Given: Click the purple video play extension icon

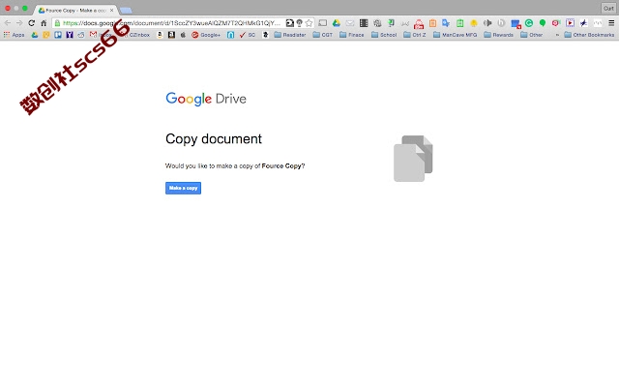Looking at the screenshot, I should pyautogui.click(x=570, y=23).
